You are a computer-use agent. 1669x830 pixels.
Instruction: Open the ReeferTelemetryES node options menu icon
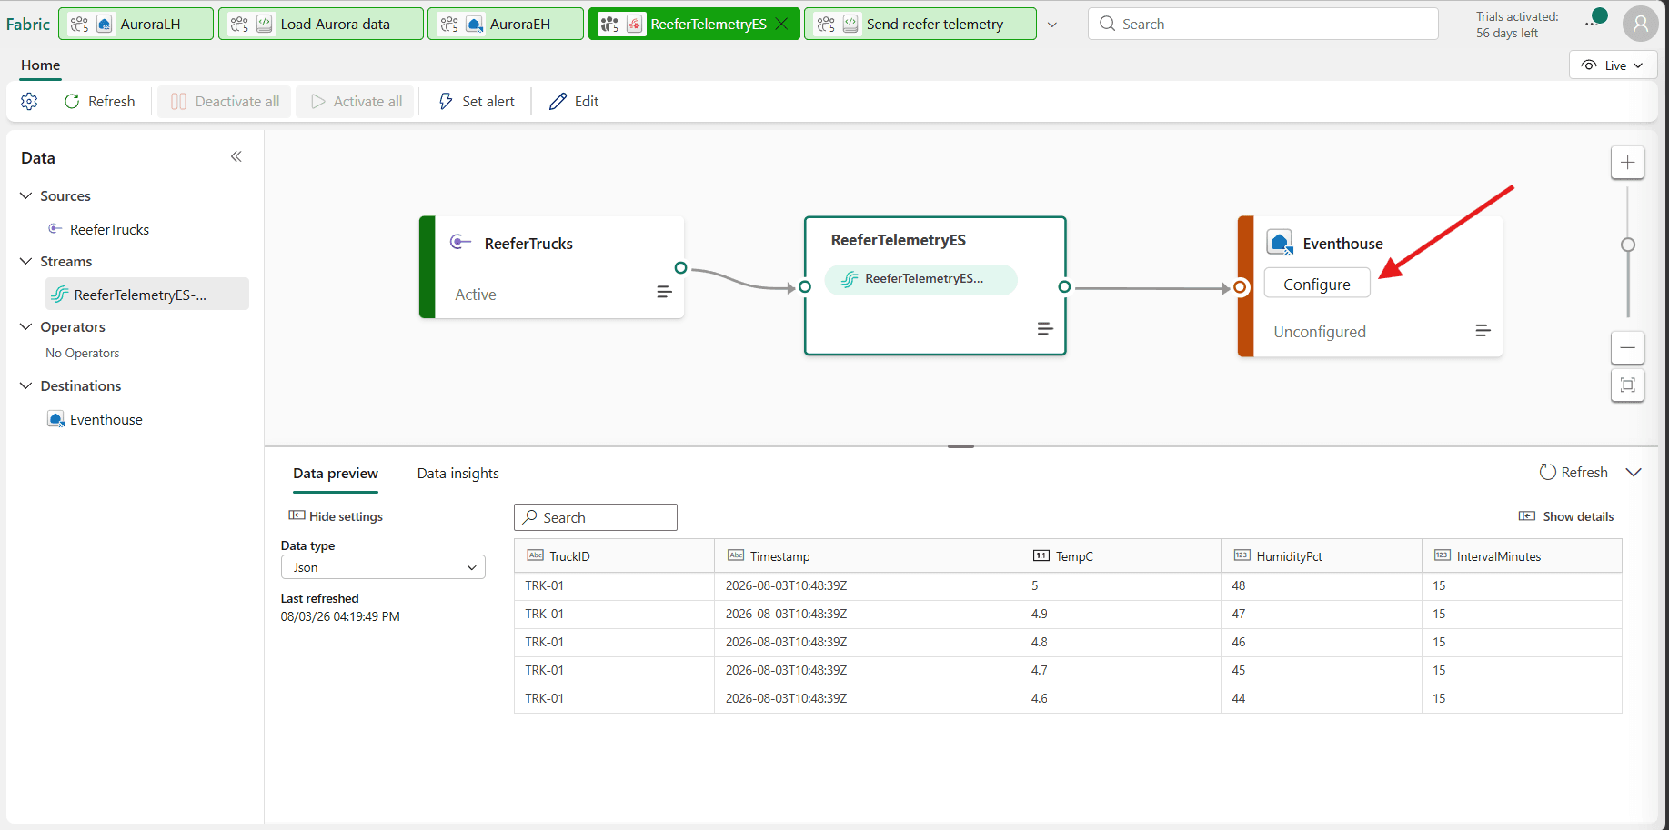coord(1045,329)
